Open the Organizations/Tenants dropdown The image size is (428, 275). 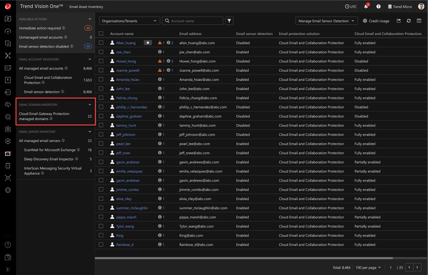(x=129, y=21)
